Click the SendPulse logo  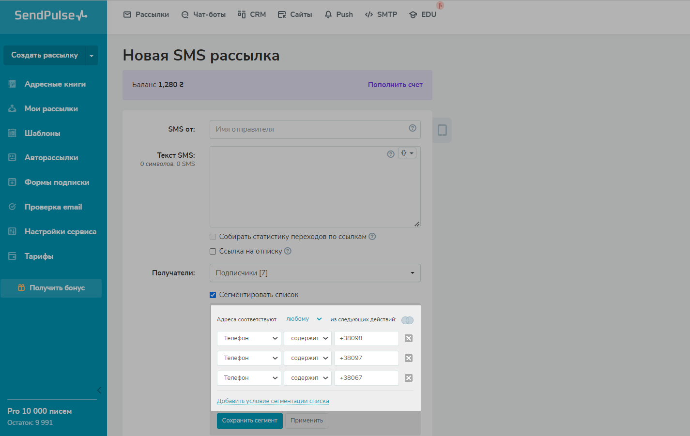(x=51, y=15)
